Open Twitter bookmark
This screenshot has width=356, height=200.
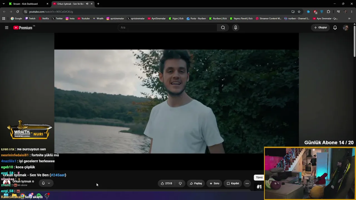click(x=57, y=19)
